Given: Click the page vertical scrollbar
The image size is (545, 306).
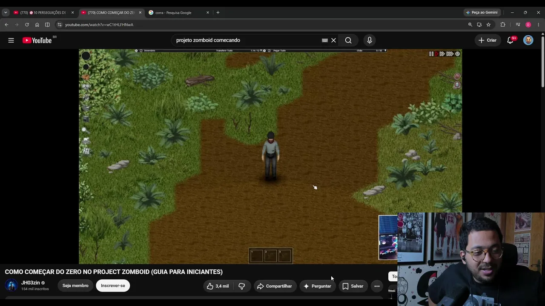Looking at the screenshot, I should [x=542, y=62].
